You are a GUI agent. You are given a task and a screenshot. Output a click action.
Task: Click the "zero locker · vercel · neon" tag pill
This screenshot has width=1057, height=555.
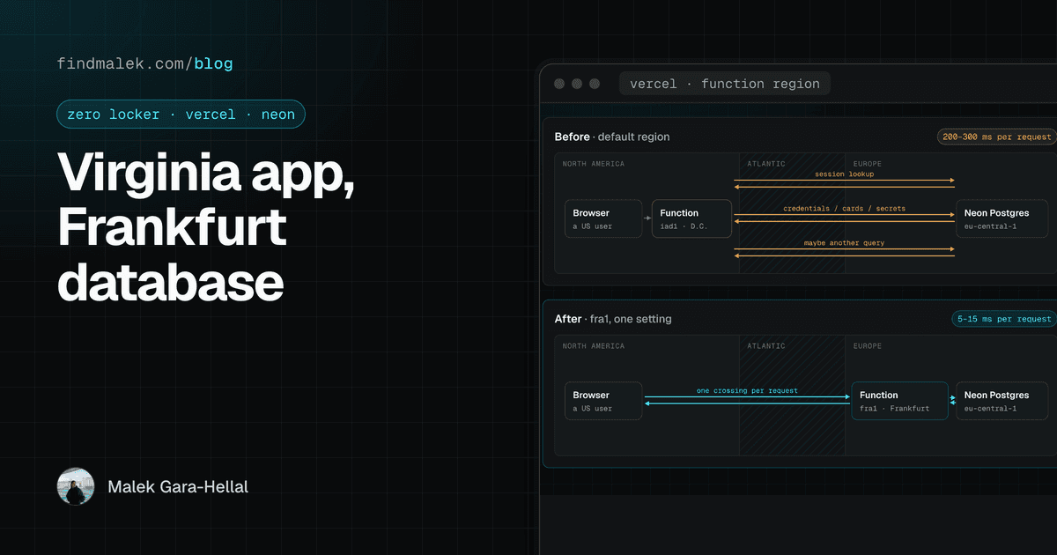pos(181,115)
